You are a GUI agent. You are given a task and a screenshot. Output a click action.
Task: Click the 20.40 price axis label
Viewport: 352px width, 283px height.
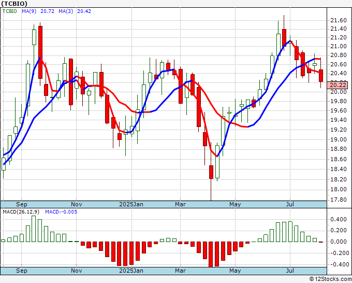point(339,73)
